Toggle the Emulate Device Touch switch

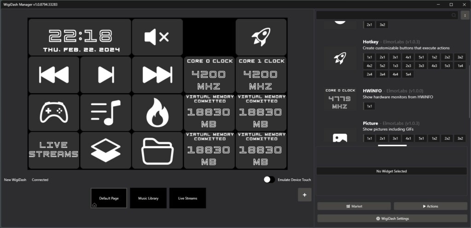pos(269,180)
